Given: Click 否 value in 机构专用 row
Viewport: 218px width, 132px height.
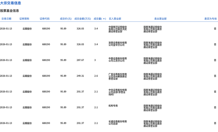Looking at the screenshot, I should [x=215, y=107].
